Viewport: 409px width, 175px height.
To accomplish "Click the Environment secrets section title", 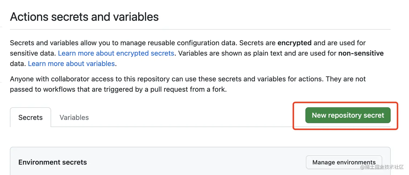I will click(x=53, y=162).
